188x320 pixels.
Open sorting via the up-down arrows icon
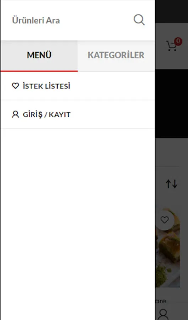pyautogui.click(x=172, y=184)
